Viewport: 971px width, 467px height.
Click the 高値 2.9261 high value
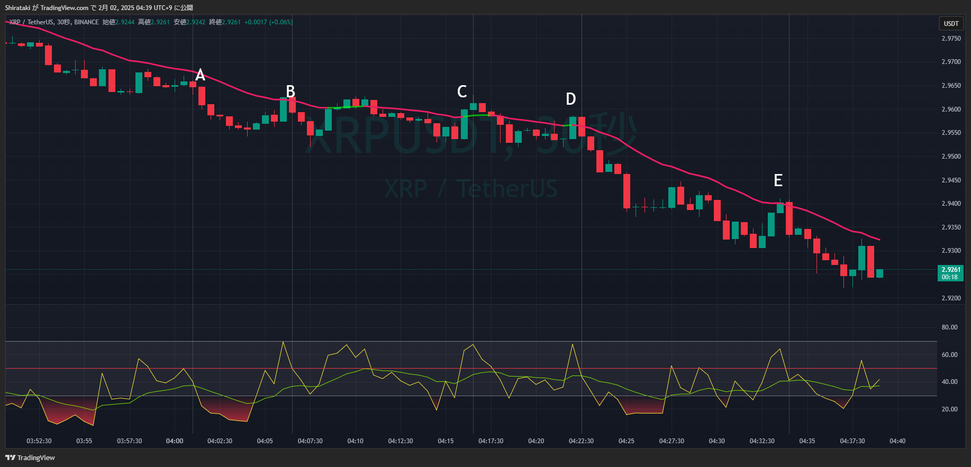[154, 22]
